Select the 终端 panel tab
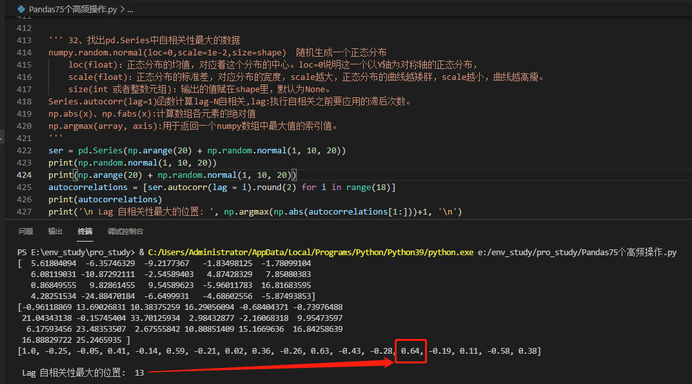This screenshot has width=692, height=384. coord(85,231)
